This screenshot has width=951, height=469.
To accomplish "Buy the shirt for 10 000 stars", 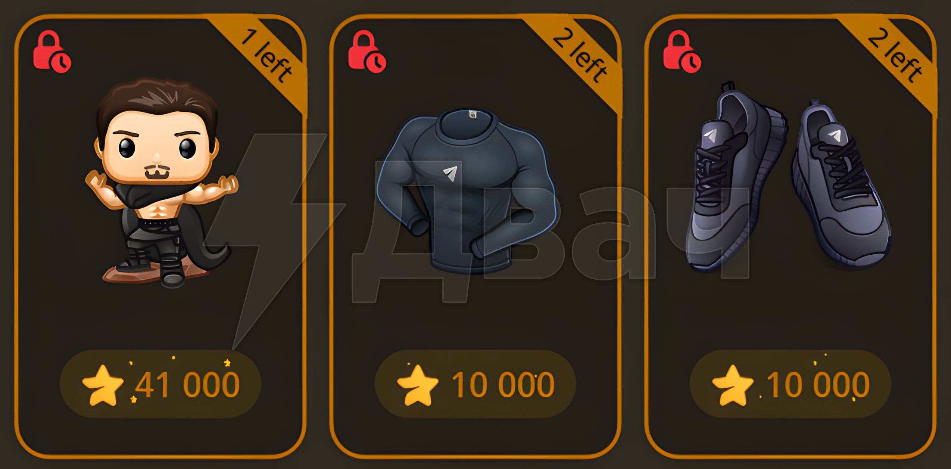I will pos(475,384).
